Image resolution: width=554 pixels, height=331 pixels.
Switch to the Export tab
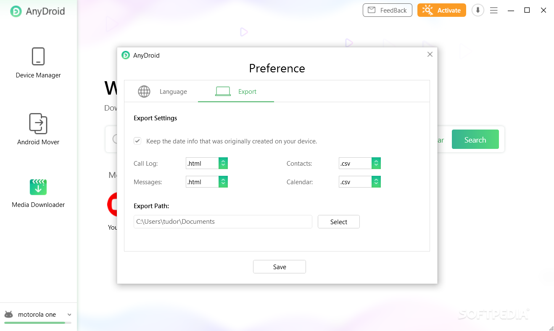click(x=236, y=92)
